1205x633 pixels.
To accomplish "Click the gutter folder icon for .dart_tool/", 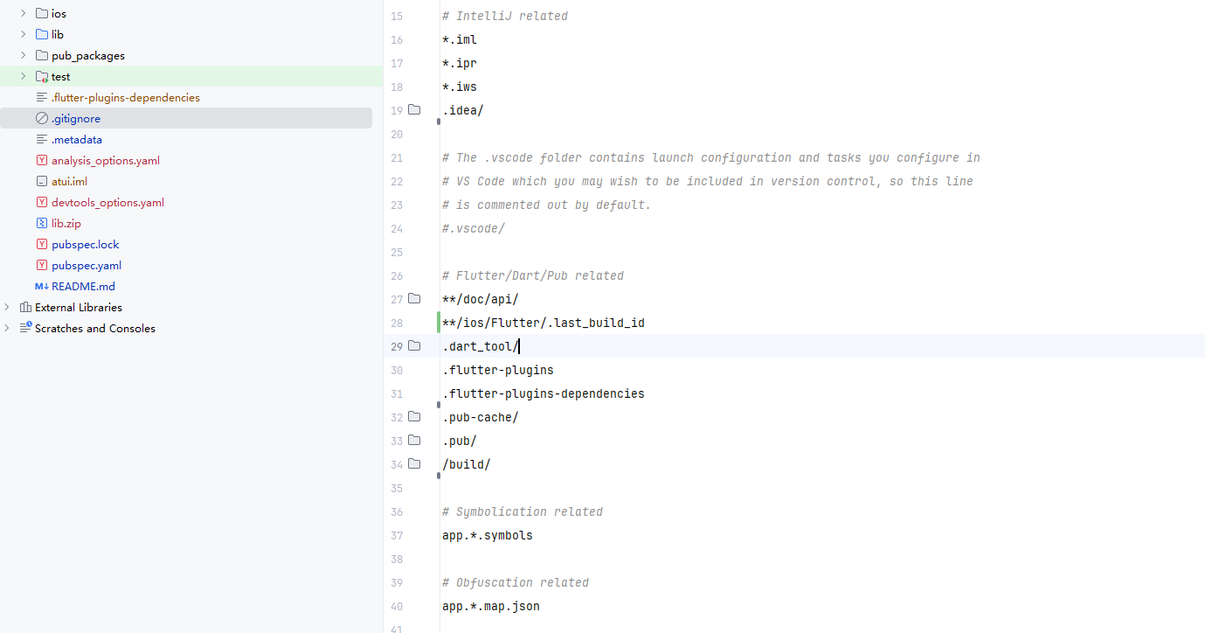I will click(x=414, y=346).
